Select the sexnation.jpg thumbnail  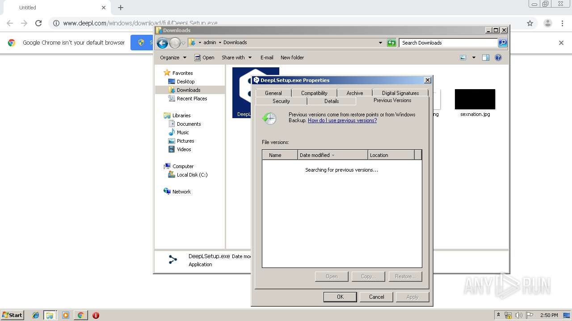[x=475, y=99]
